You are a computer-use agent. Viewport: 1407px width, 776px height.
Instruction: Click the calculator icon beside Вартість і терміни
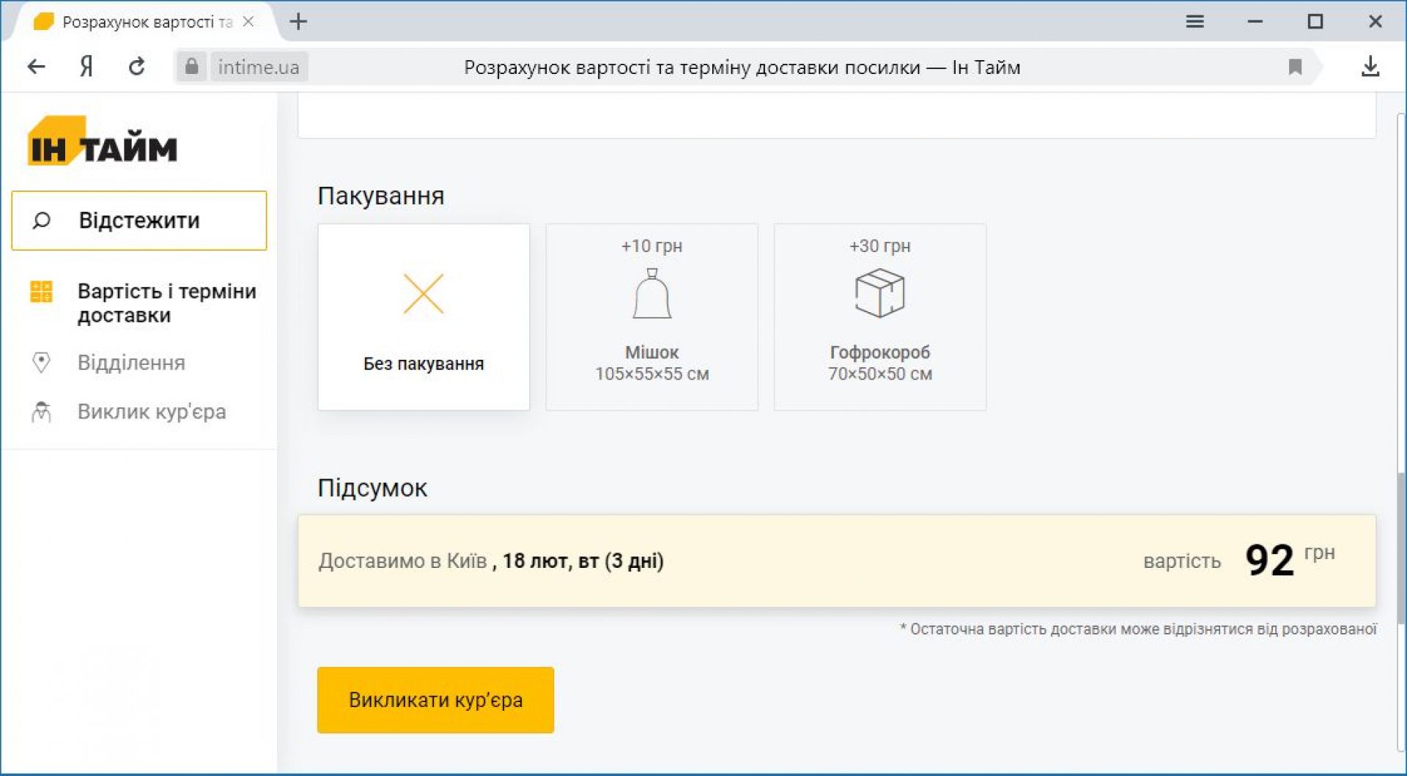[41, 292]
